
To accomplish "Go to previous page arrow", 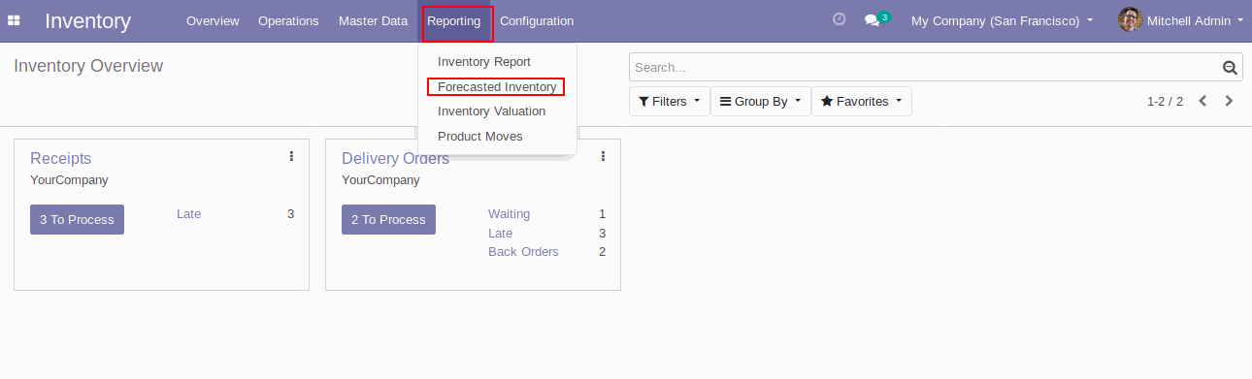I will tap(1203, 101).
